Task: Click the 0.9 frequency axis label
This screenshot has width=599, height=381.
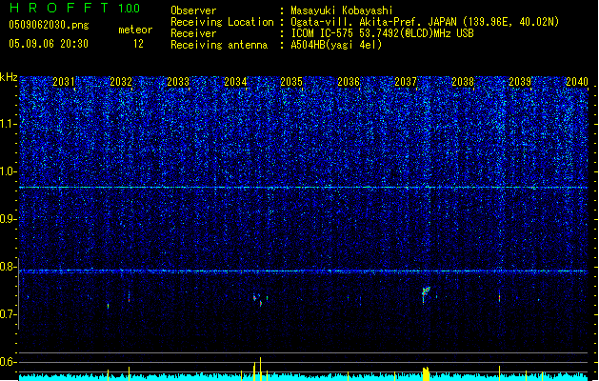Action: click(9, 219)
